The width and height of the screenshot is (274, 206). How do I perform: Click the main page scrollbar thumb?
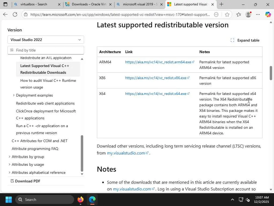[271, 73]
